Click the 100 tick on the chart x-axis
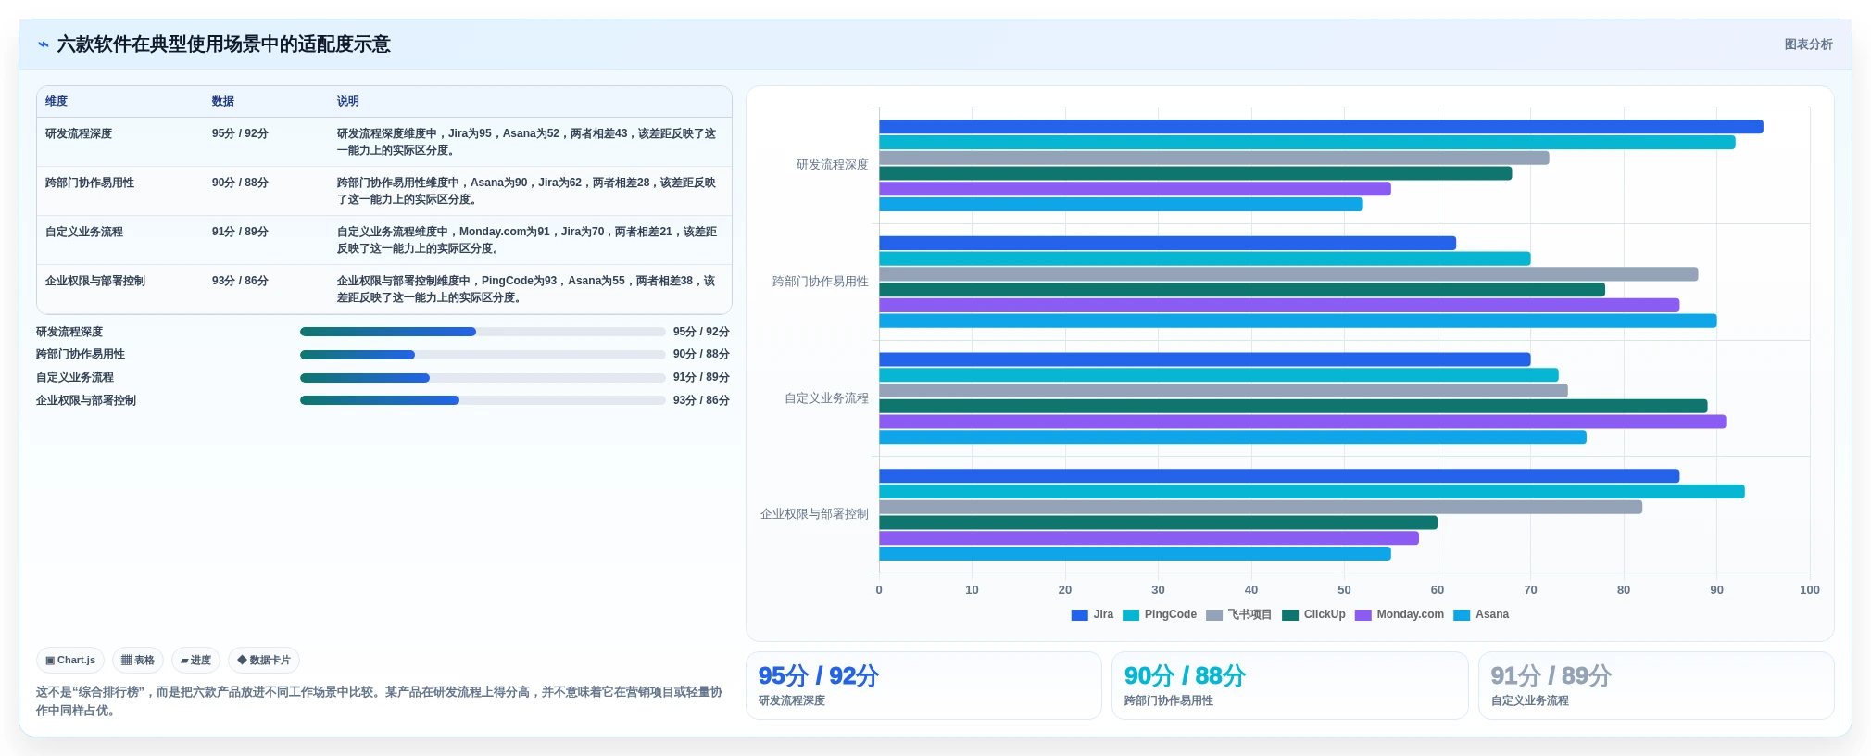This screenshot has height=756, width=1871. point(1809,590)
